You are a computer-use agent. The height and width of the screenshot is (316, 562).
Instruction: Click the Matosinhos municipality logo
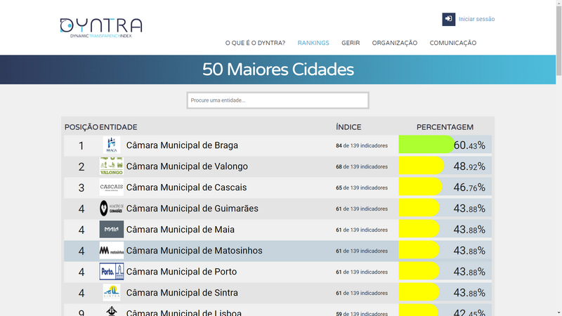point(111,251)
